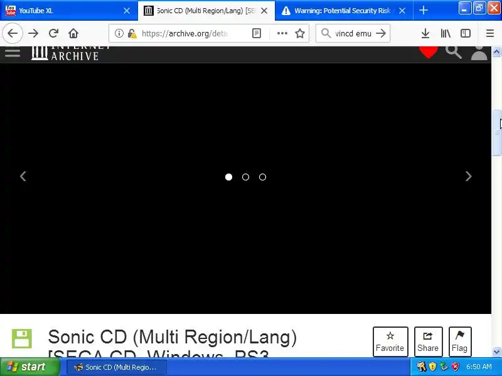The width and height of the screenshot is (502, 376).
Task: Open the Downloads panel
Action: (425, 33)
